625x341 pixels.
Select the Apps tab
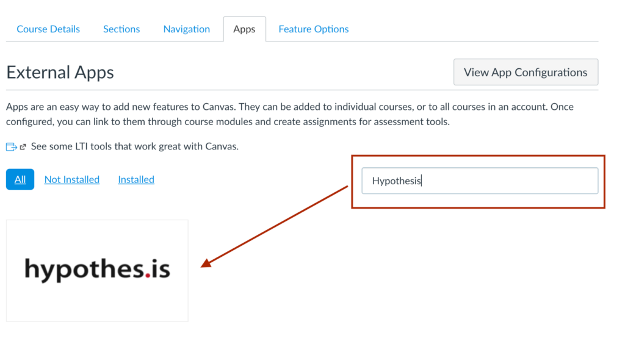tap(244, 29)
